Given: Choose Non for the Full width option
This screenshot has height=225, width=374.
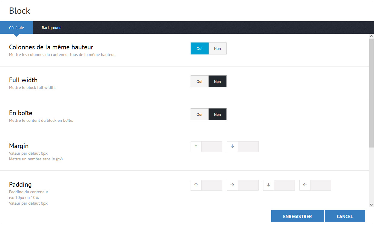Looking at the screenshot, I should click(x=217, y=81).
